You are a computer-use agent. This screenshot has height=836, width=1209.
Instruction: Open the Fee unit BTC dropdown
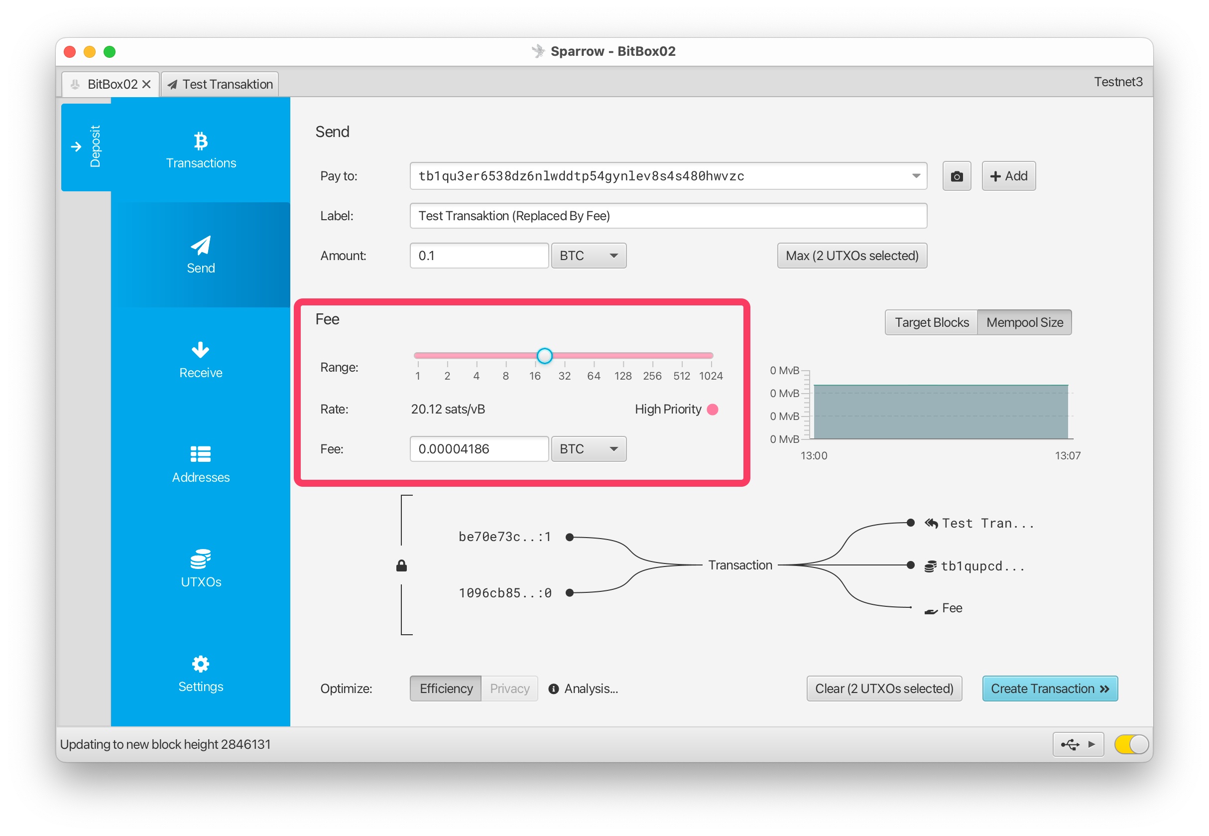pyautogui.click(x=589, y=449)
